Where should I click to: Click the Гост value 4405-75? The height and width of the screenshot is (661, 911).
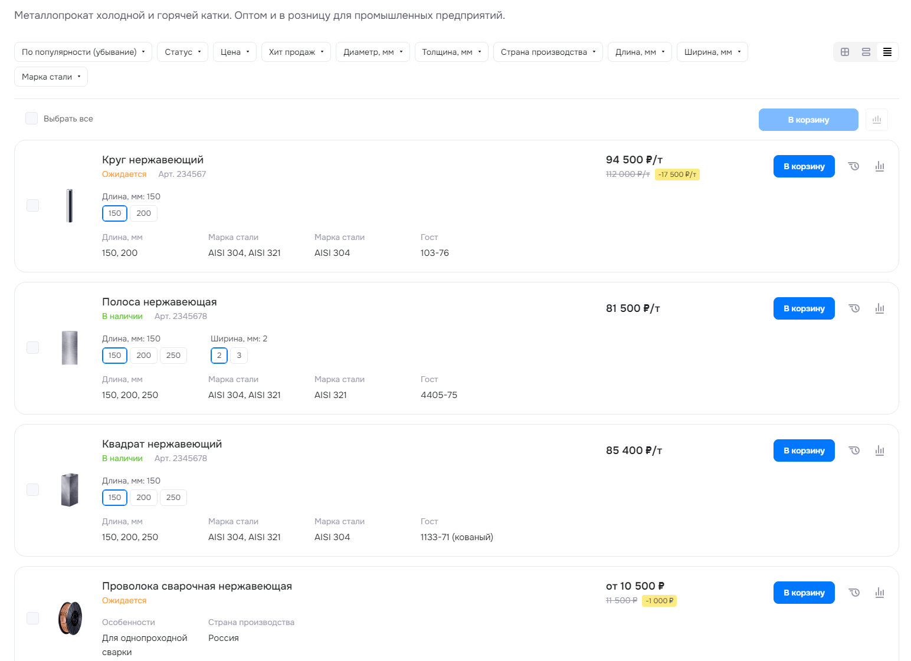pos(439,395)
